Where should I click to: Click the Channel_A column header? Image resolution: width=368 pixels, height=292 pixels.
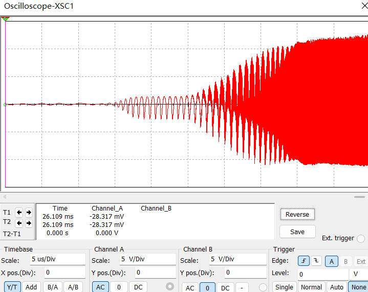click(x=107, y=208)
